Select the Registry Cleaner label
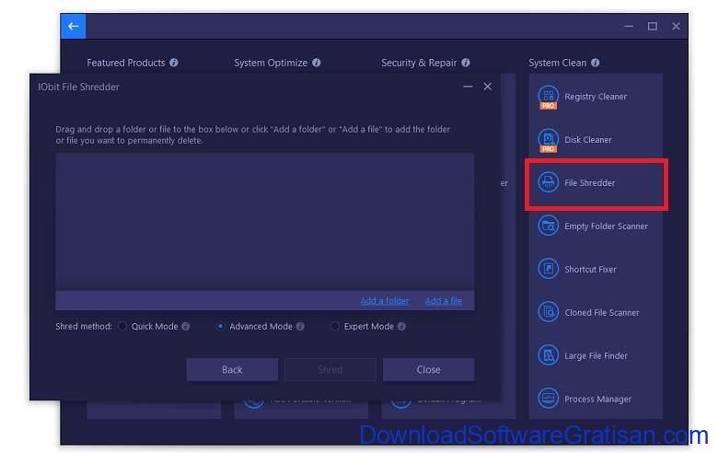 pyautogui.click(x=596, y=96)
